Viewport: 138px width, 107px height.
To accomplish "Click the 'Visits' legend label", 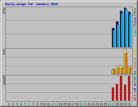I will pyautogui.click(x=135, y=53).
